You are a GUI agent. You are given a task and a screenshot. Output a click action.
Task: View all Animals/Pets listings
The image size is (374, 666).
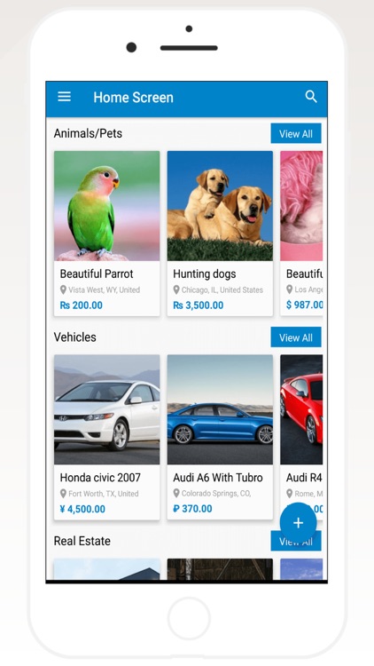pos(296,134)
